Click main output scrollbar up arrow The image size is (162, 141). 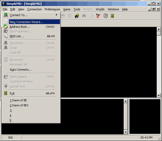pos(159,29)
